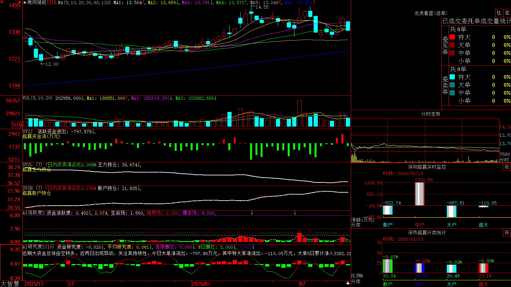Click the dark red 中单 buy-order swatch
This screenshot has width=511, height=287.
(452, 53)
